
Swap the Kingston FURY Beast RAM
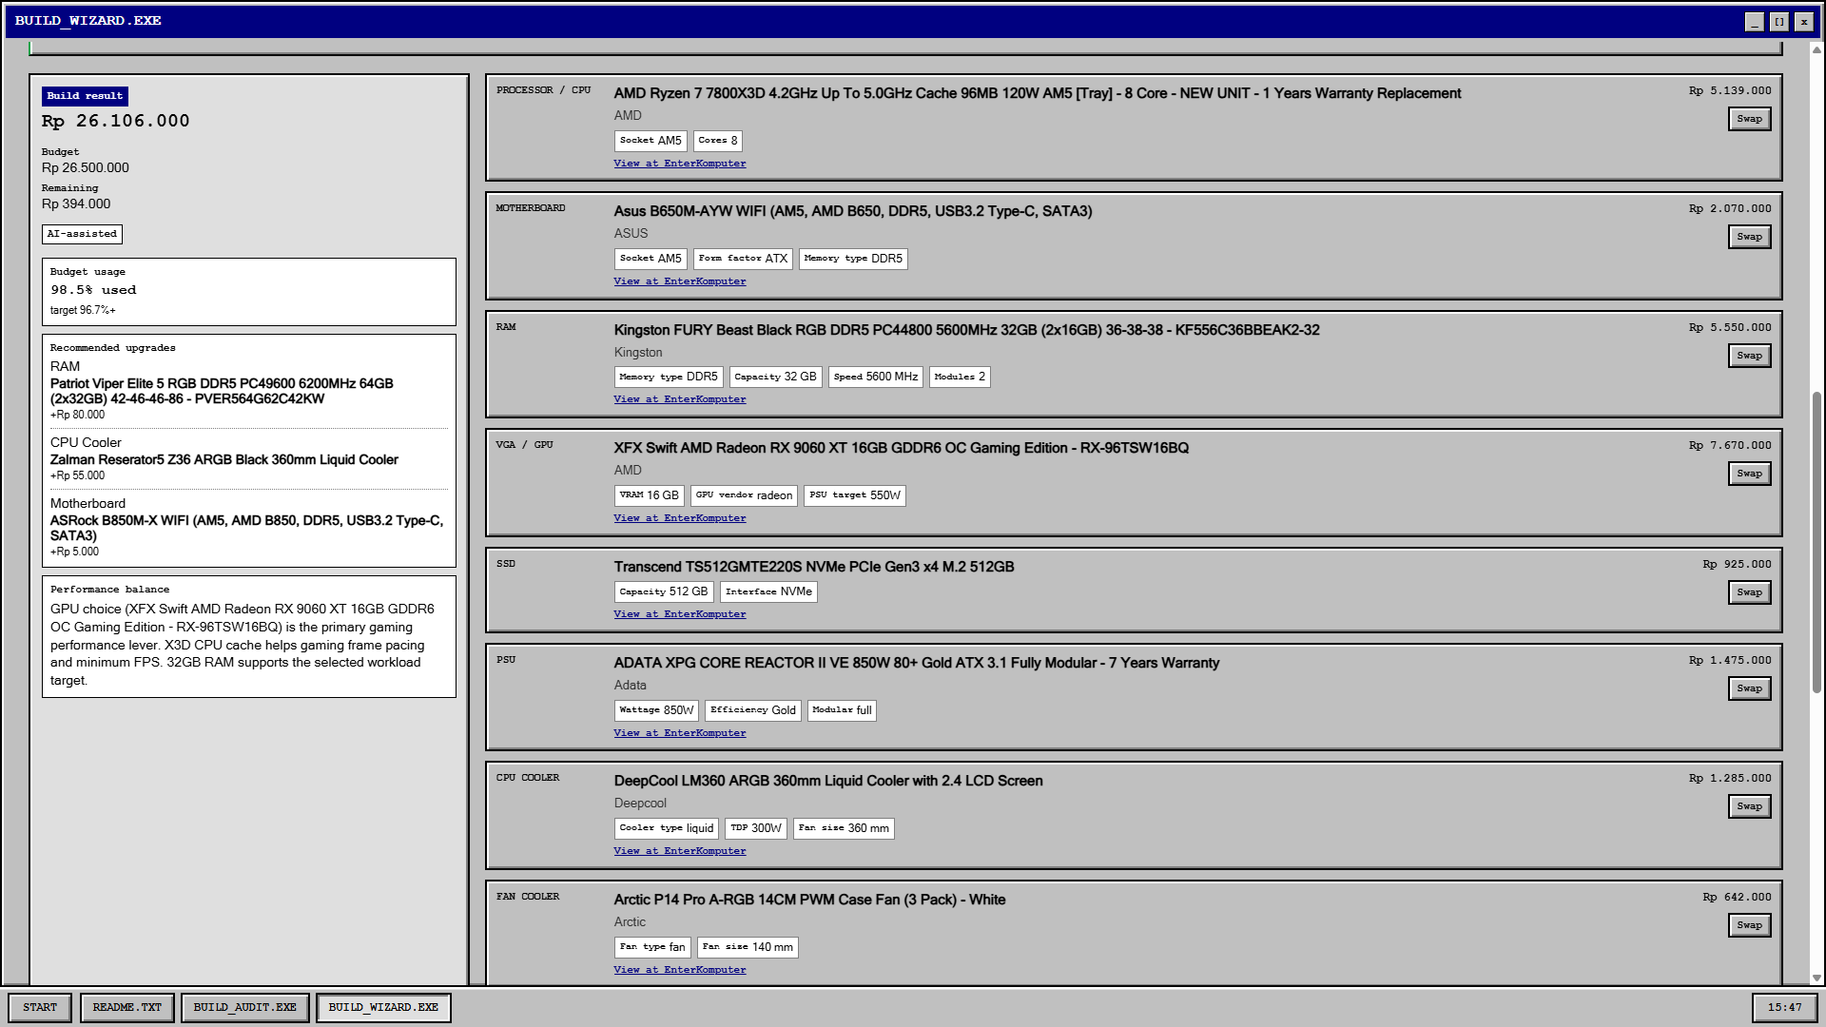coord(1749,356)
